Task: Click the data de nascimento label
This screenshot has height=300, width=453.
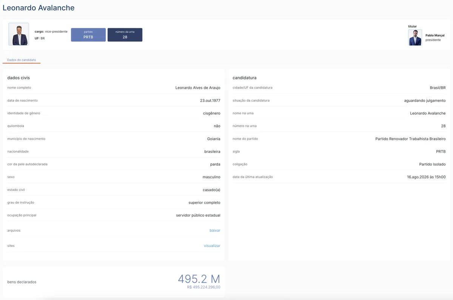Action: click(22, 101)
